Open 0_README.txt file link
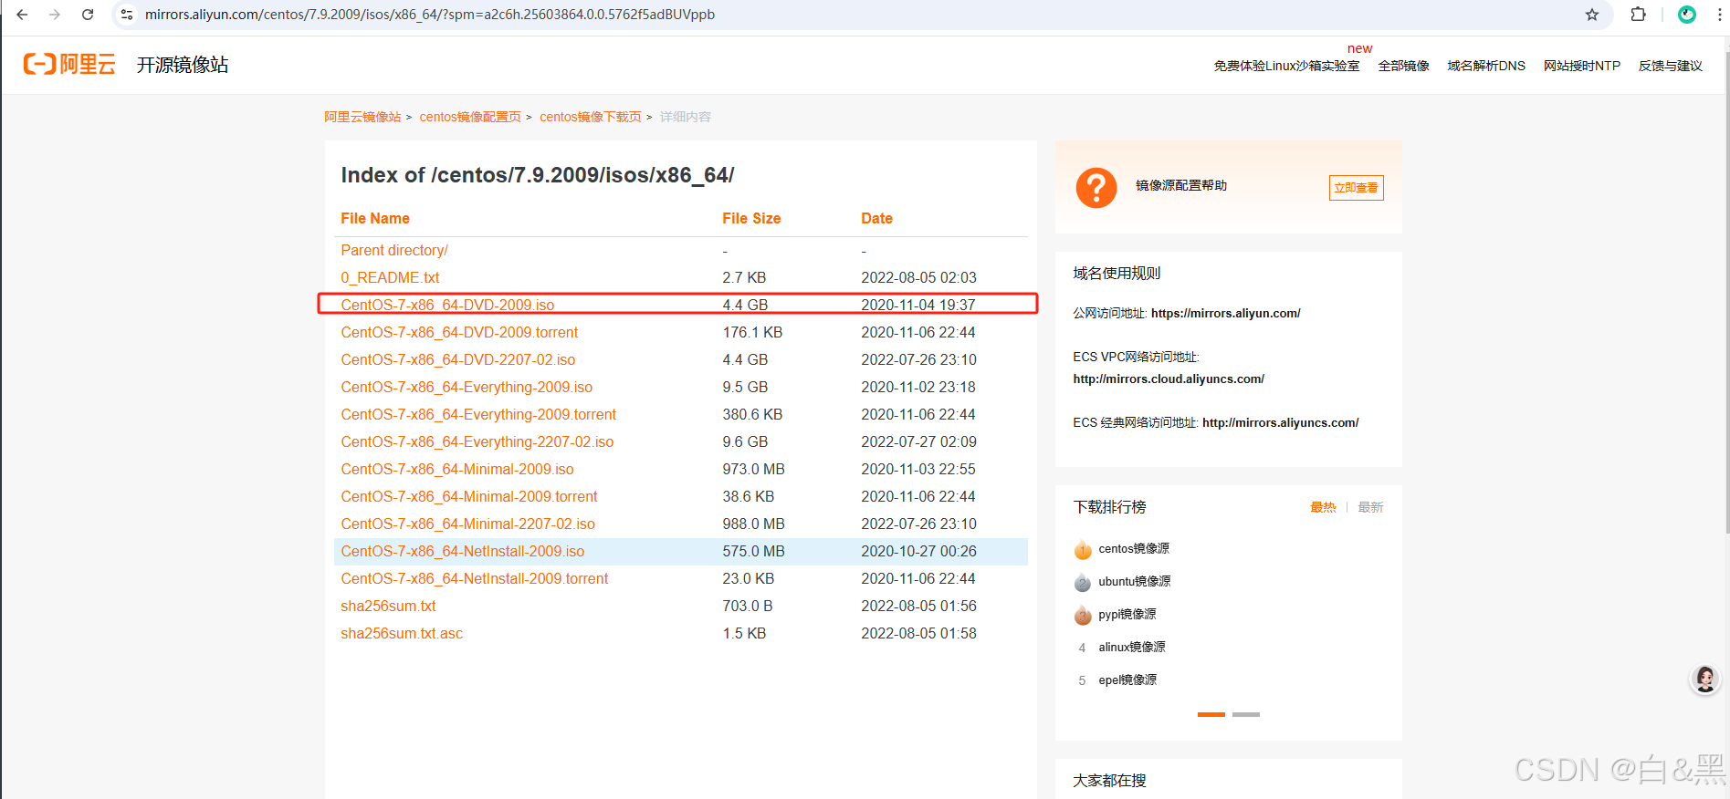The image size is (1730, 799). (390, 277)
